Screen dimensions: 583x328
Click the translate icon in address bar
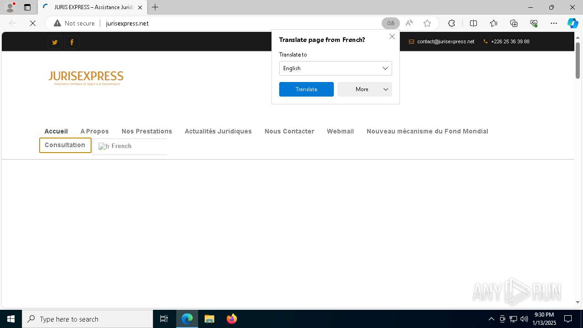click(391, 23)
